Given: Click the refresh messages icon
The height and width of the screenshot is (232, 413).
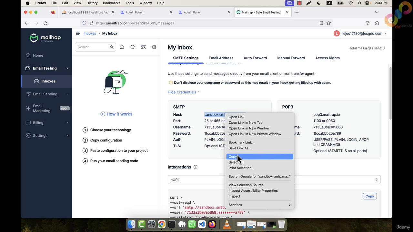Looking at the screenshot, I should coord(133,47).
